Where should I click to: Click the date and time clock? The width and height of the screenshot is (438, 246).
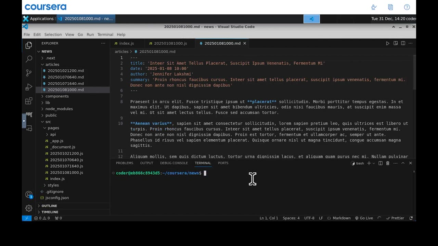pyautogui.click(x=388, y=19)
